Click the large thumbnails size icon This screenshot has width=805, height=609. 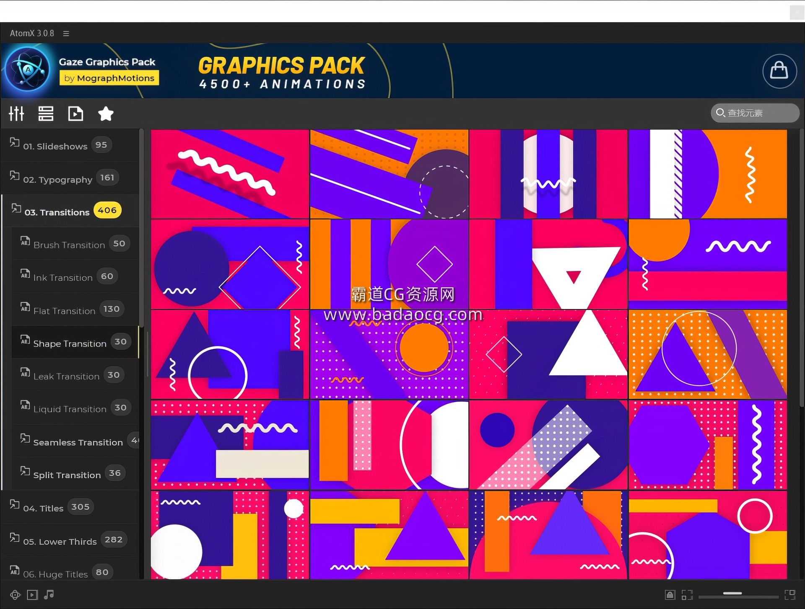coord(790,595)
